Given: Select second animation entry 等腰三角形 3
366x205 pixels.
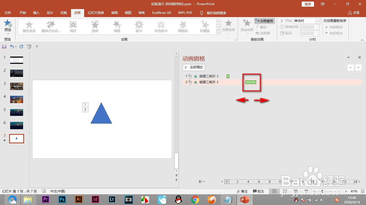Looking at the screenshot, I should coord(272,82).
